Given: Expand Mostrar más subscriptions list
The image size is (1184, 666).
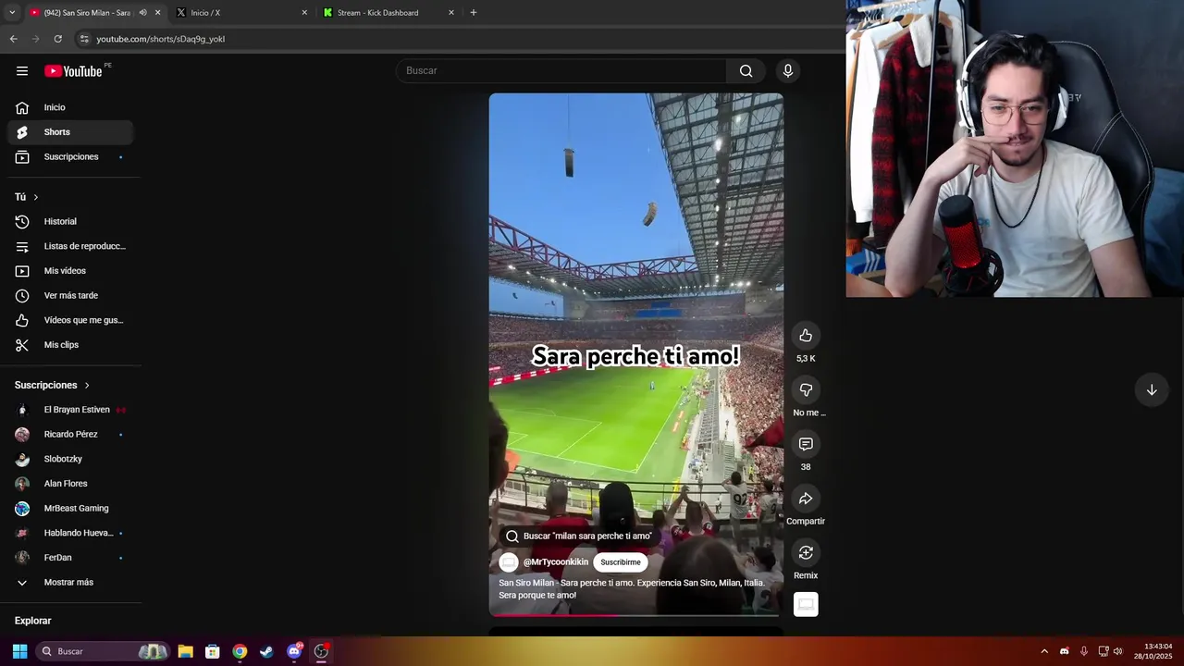Looking at the screenshot, I should 70,583.
